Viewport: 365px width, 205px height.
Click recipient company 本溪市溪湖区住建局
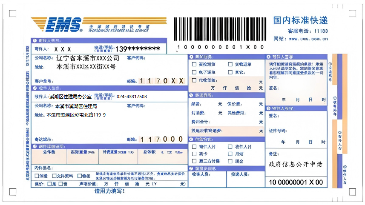coord(76,106)
